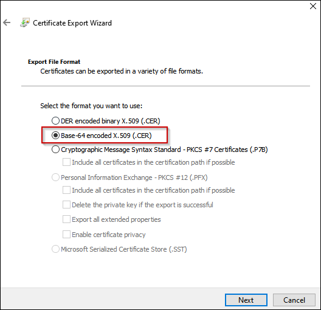Screen dimensions: 321x310
Task: Click the Next button
Action: [x=246, y=300]
